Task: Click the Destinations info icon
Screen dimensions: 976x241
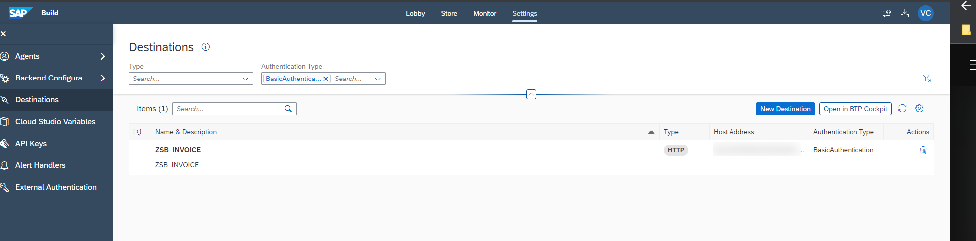Action: (205, 47)
